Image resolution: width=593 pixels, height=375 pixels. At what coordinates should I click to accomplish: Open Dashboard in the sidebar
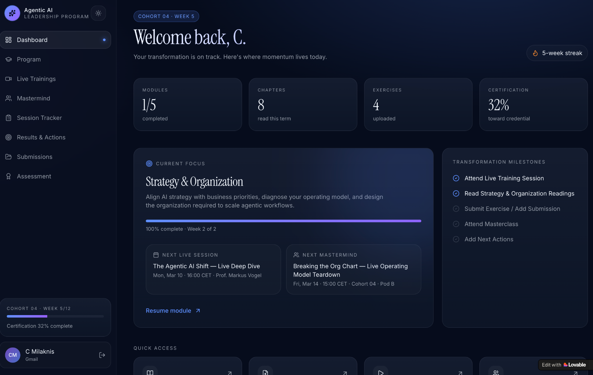coord(56,40)
